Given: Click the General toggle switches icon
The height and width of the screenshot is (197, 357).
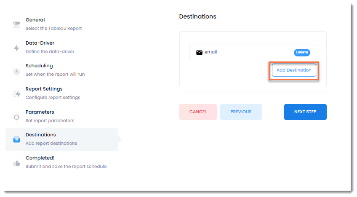Looking at the screenshot, I should click(x=16, y=25).
